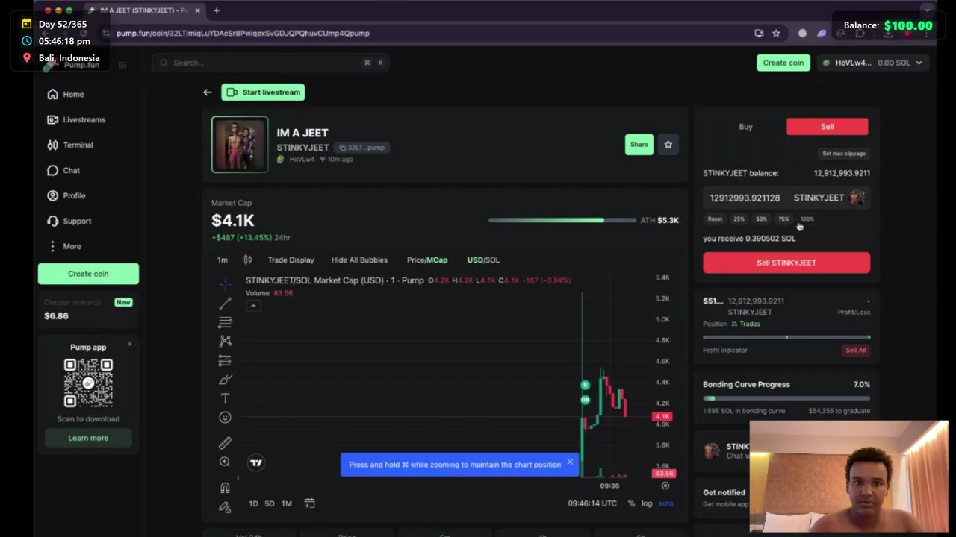Image resolution: width=956 pixels, height=537 pixels.
Task: Open the IM A JEET coin image
Action: coord(240,145)
